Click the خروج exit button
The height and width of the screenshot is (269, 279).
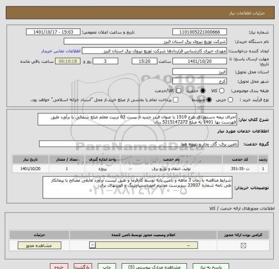coord(59,266)
